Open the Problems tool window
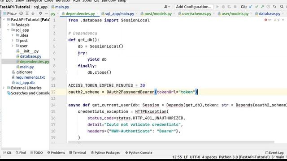This screenshot has height=161, width=287. click(56, 153)
